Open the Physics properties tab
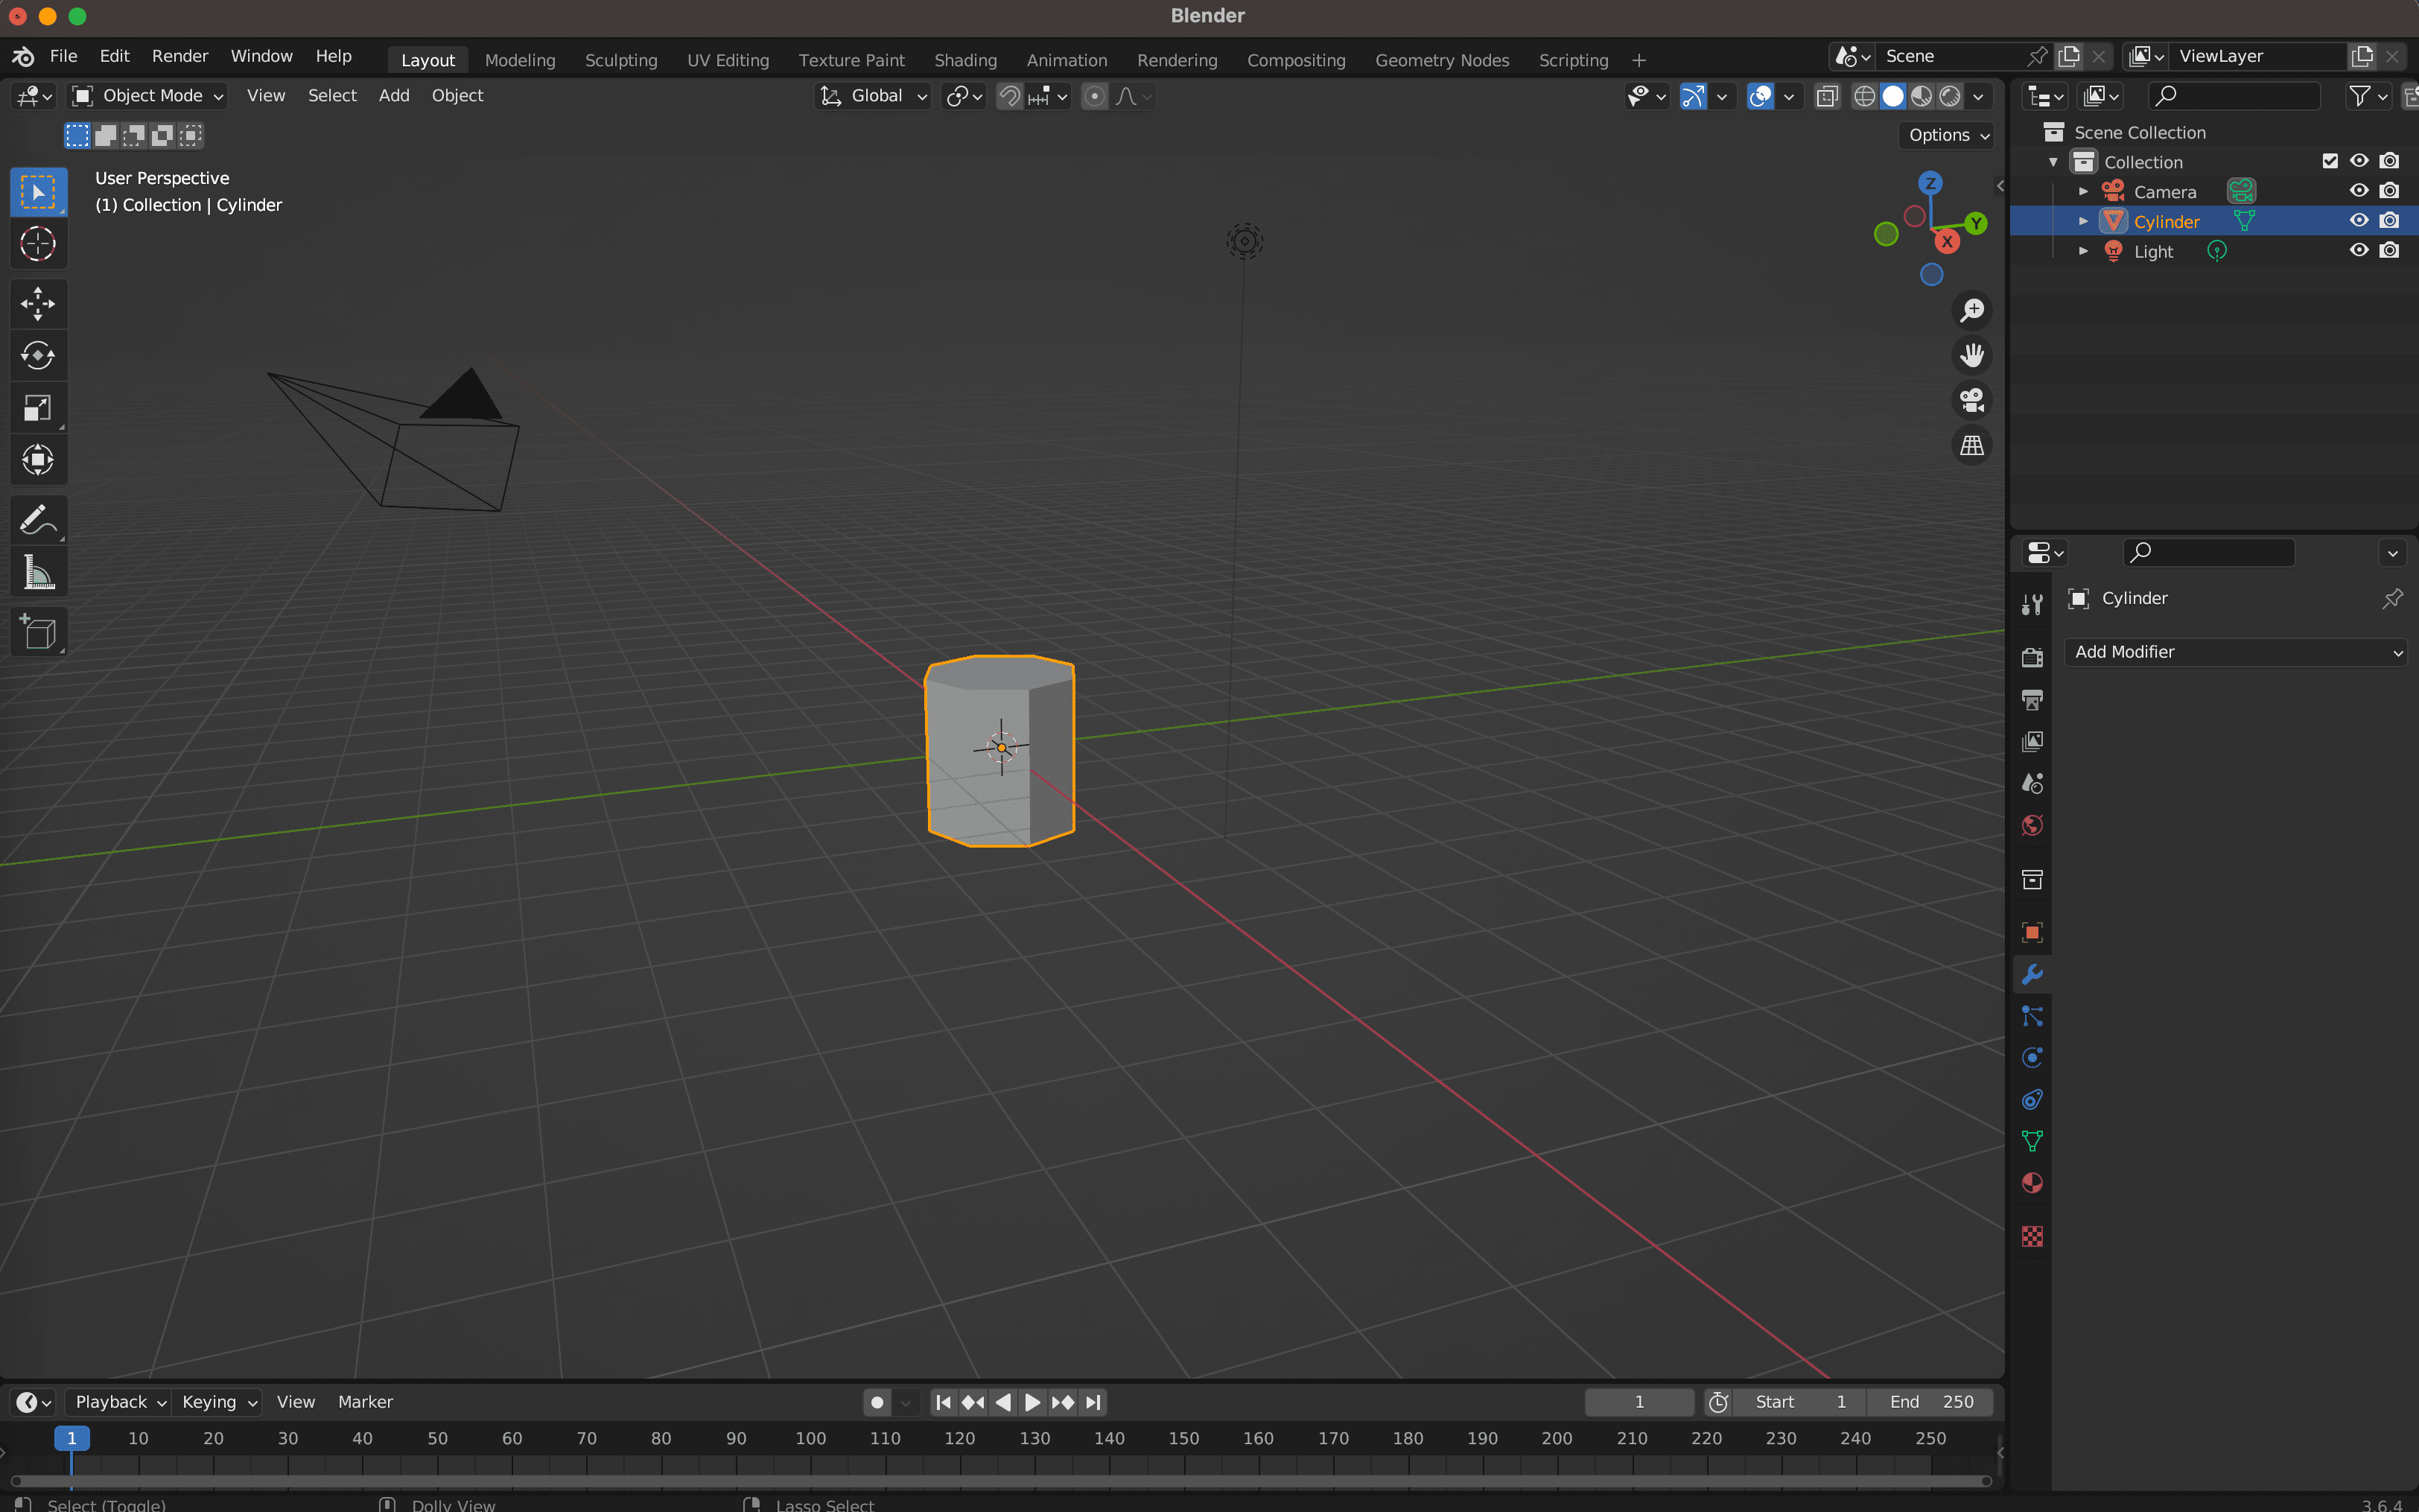This screenshot has height=1512, width=2419. (x=2032, y=1058)
